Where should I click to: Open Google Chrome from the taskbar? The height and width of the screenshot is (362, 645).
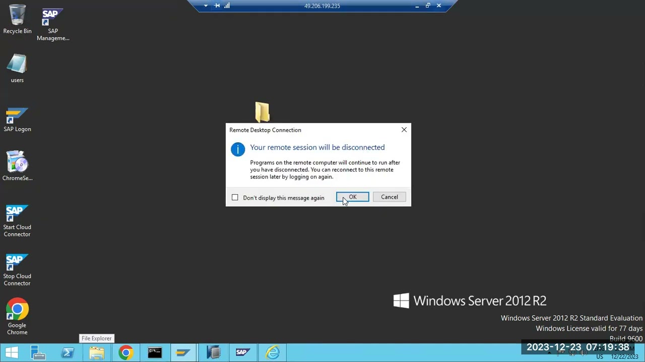point(126,352)
